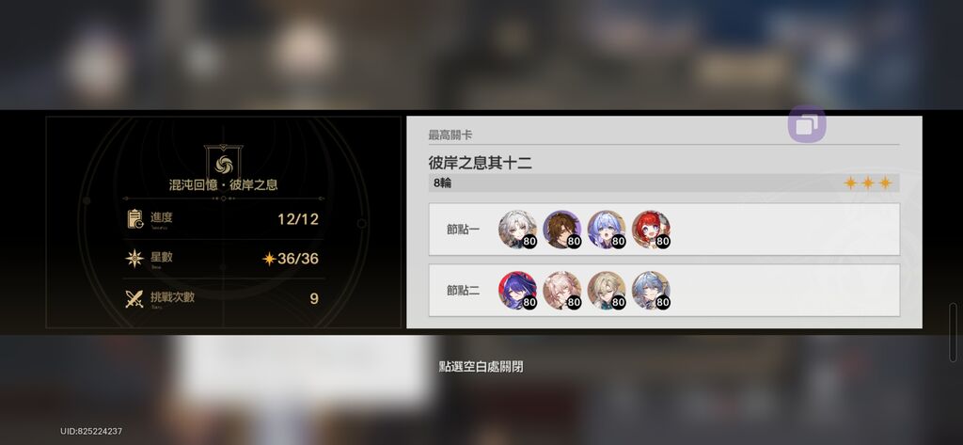This screenshot has width=963, height=445.
Task: Tap 點選空白處關閉 to close the panel
Action: coord(481,367)
